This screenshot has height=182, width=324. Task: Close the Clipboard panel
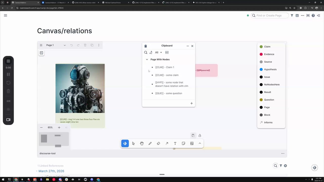(x=192, y=46)
